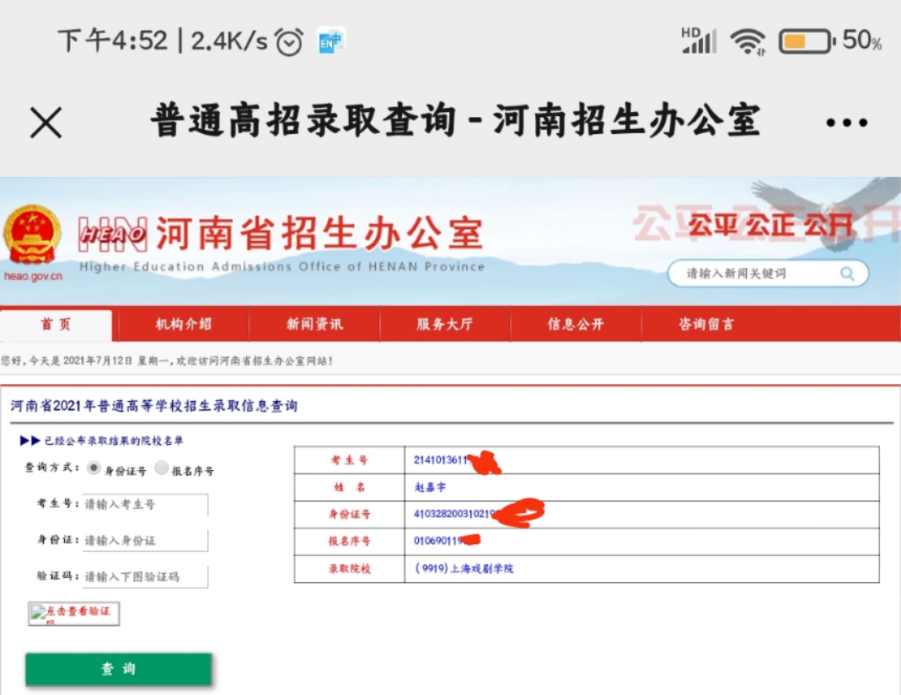Click the 考生号 input field

coord(145,505)
